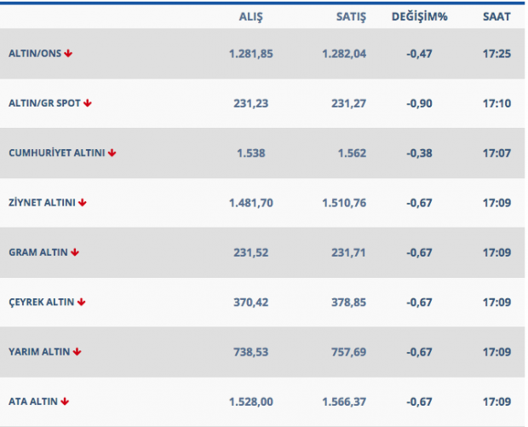
Task: Click the red arrow next to ZİYNET ALTINI
Action: tap(83, 203)
